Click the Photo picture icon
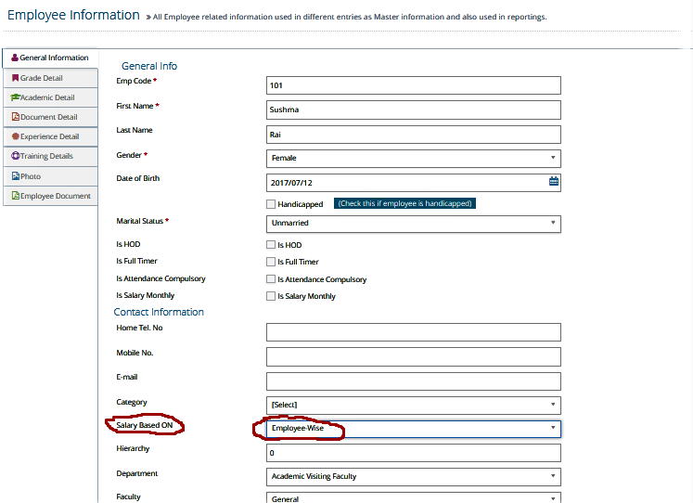The image size is (693, 503). tap(16, 176)
